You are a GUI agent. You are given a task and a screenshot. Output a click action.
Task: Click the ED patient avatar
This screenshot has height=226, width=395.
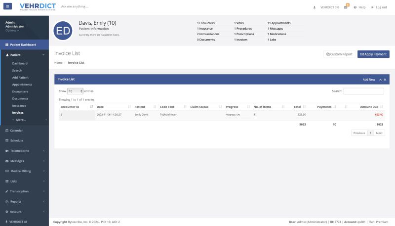63,31
